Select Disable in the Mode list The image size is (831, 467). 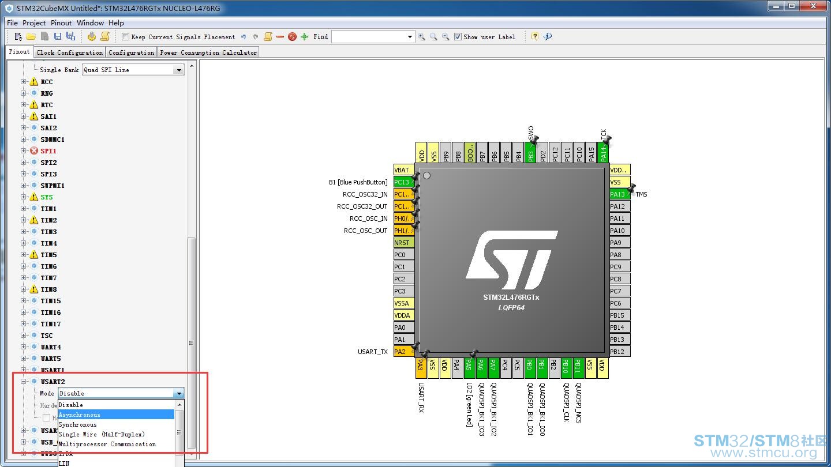[116, 405]
